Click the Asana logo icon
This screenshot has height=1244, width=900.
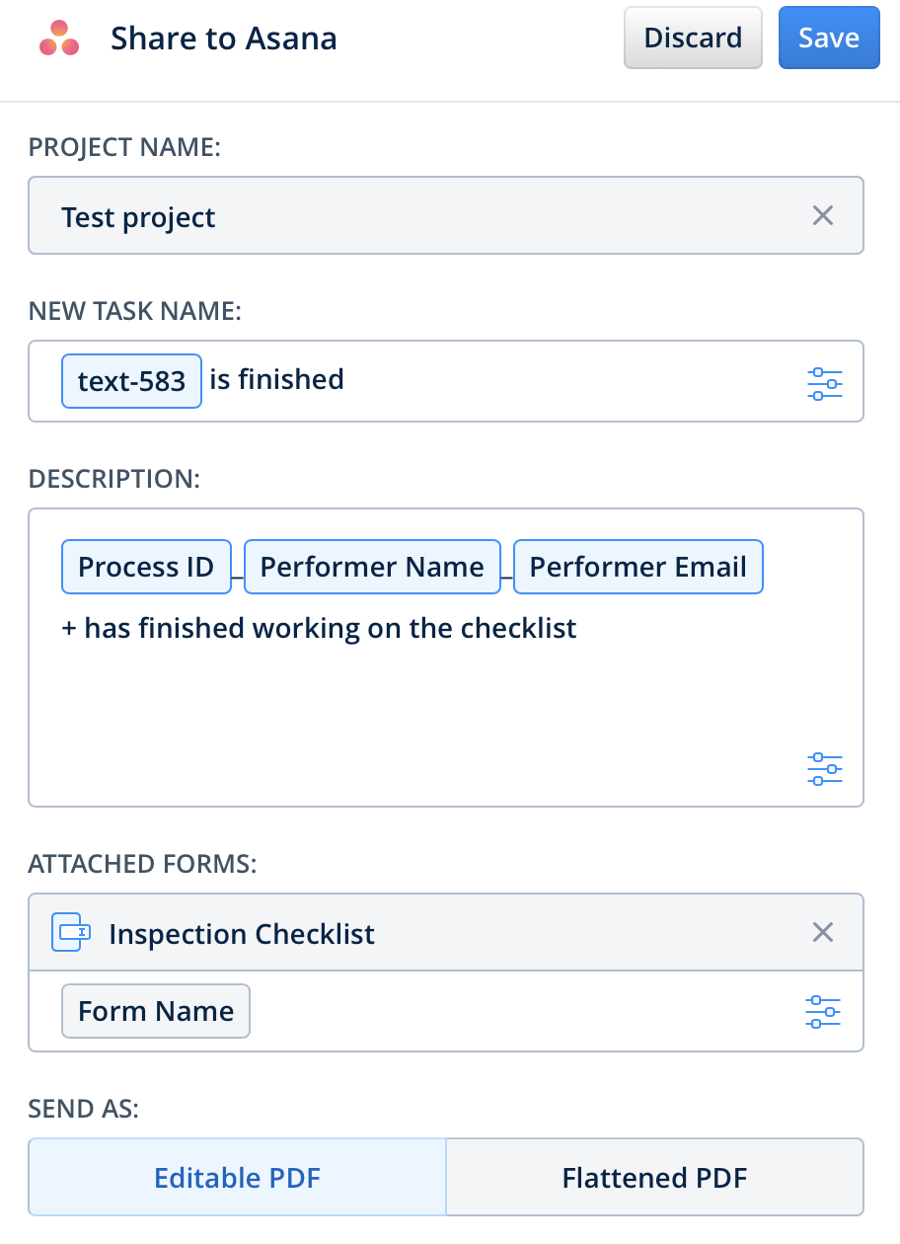58,39
